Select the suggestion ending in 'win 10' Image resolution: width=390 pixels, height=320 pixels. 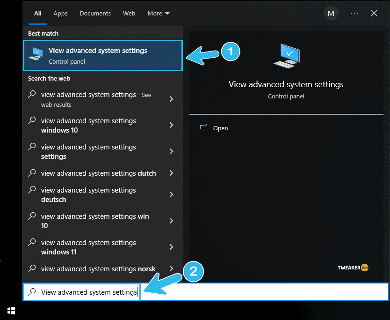pyautogui.click(x=103, y=221)
